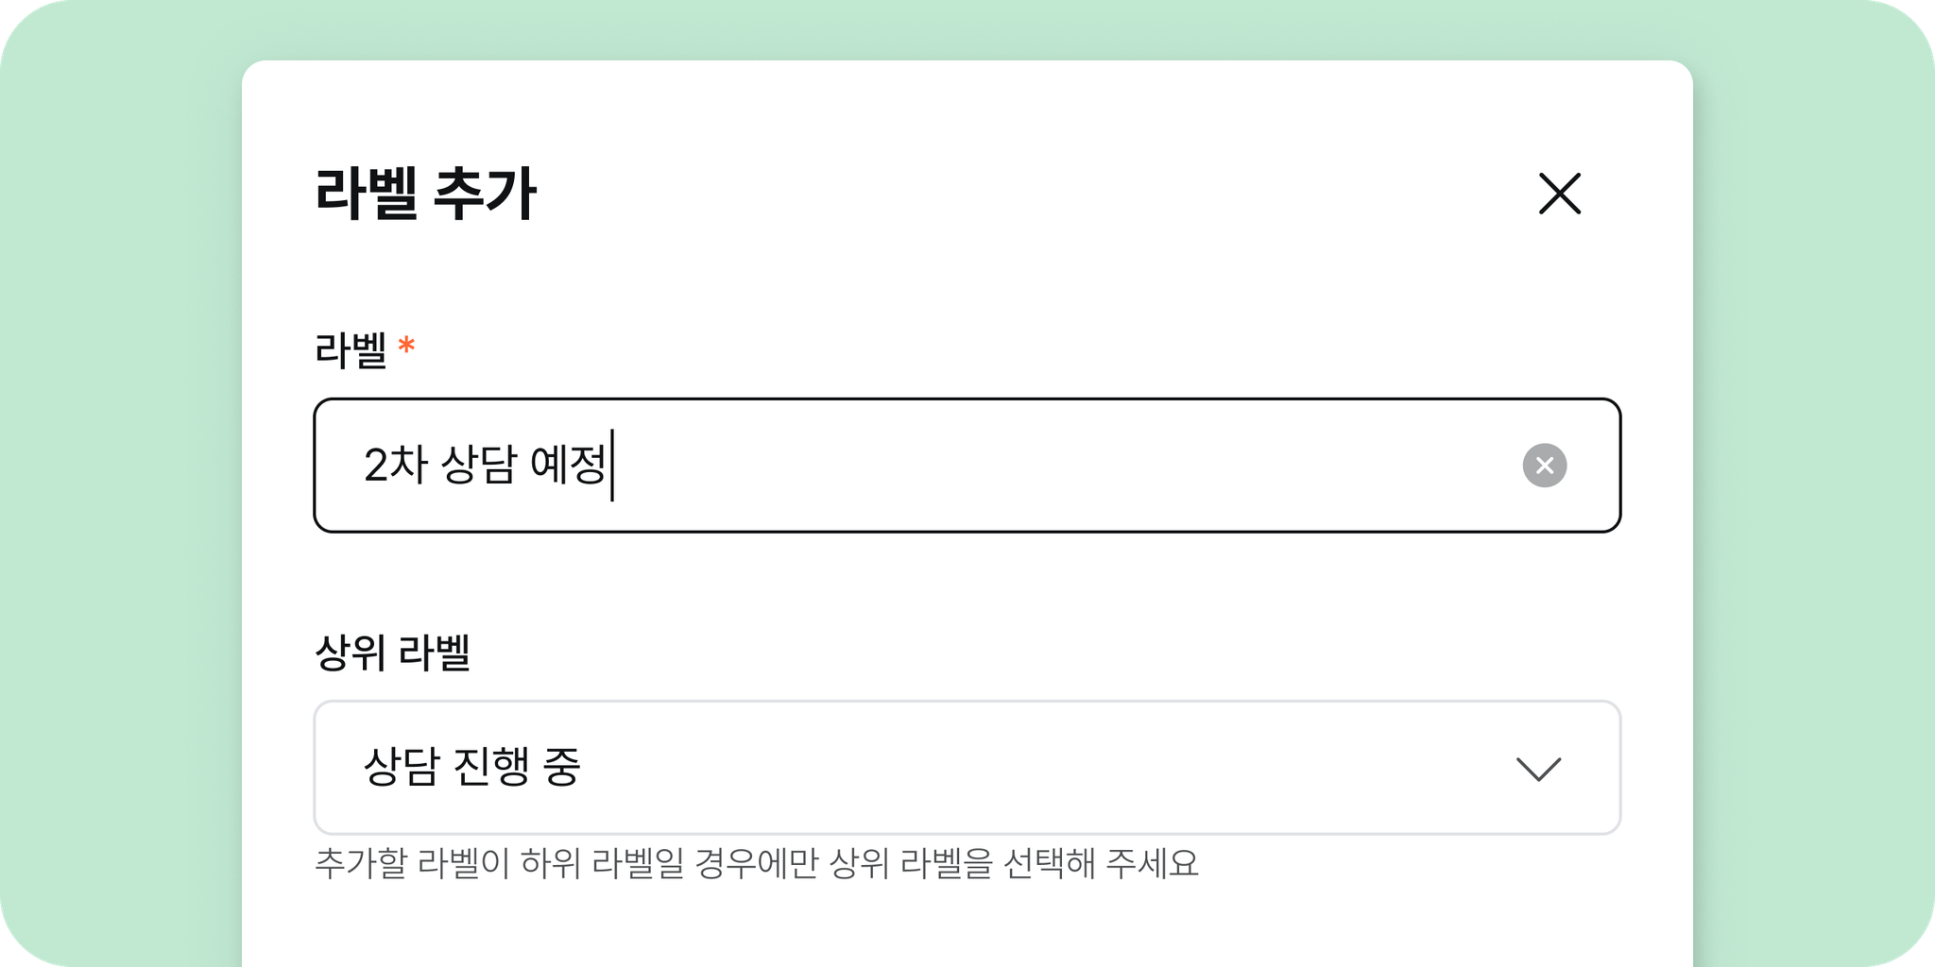Open the 상위 라벨 dropdown
The width and height of the screenshot is (1935, 967).
coord(967,768)
